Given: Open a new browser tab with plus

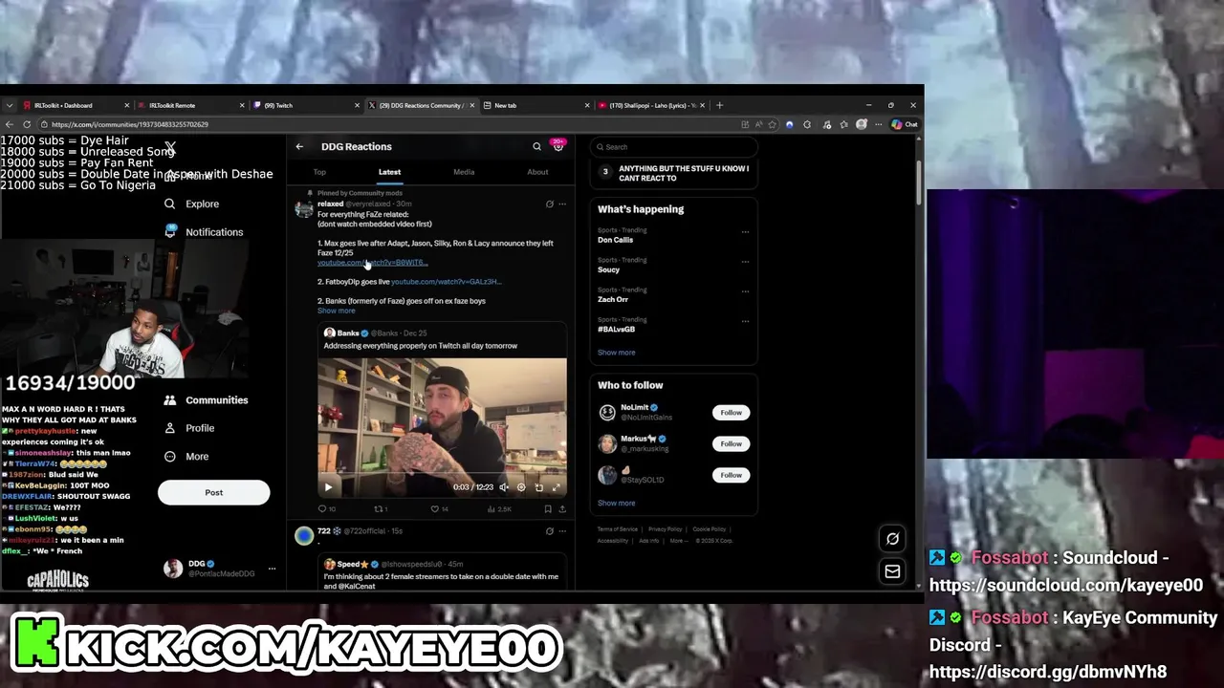Looking at the screenshot, I should tap(719, 105).
